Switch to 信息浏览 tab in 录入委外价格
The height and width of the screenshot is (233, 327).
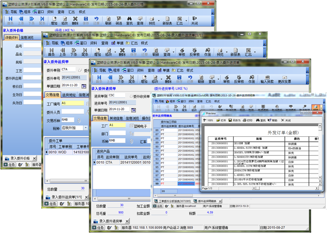pyautogui.click(x=27, y=38)
